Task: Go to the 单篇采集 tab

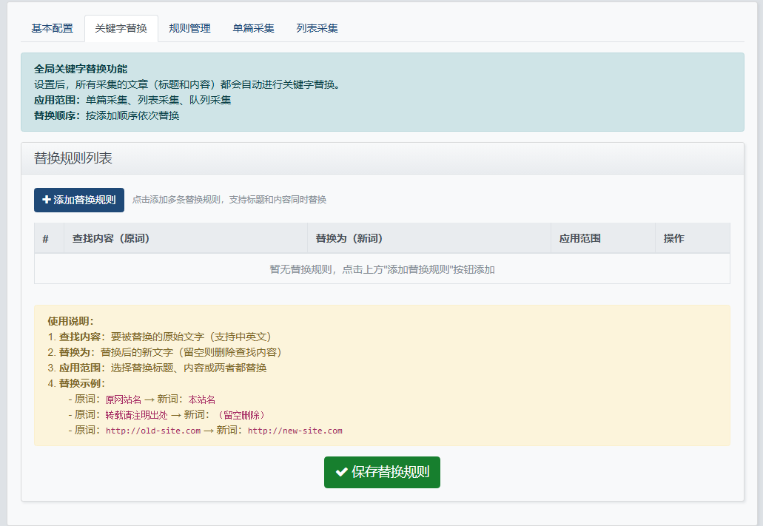Action: click(253, 28)
